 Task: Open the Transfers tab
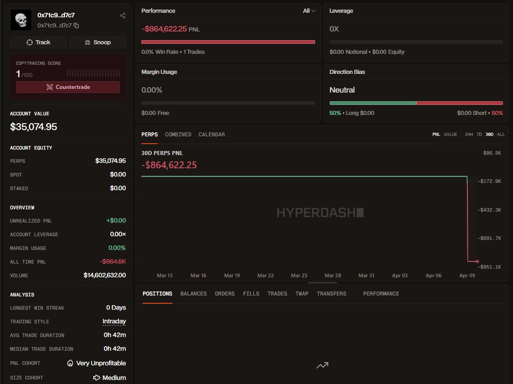(x=332, y=294)
